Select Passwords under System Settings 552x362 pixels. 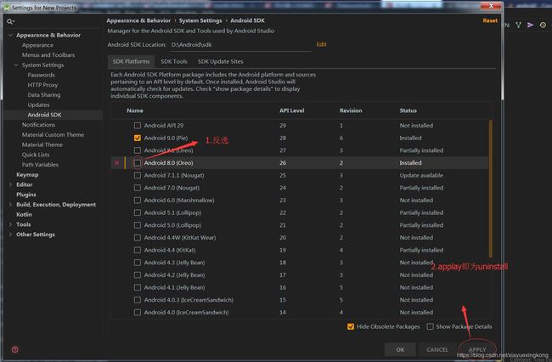coord(42,75)
